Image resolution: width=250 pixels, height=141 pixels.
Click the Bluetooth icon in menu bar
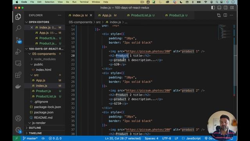click(x=193, y=2)
